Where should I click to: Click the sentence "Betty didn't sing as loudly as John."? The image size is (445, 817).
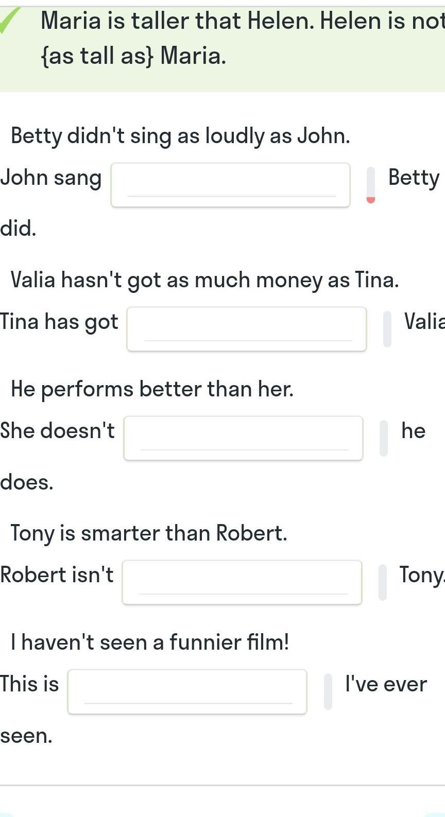tap(180, 136)
